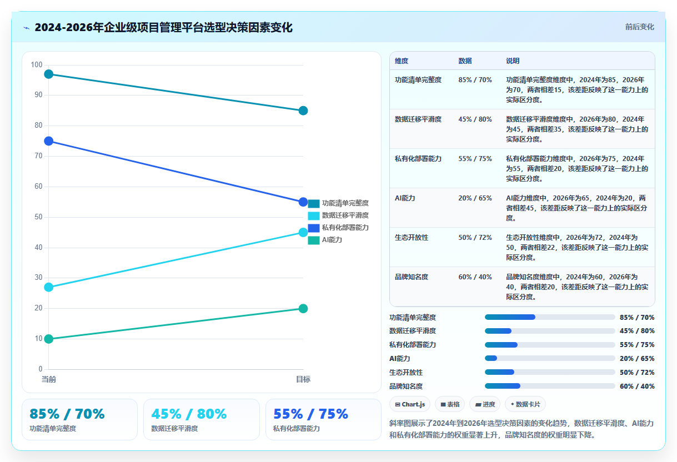Open the 85% / 70% 功能清单完整度 card
Screen dimensions: 677x462
pyautogui.click(x=79, y=419)
